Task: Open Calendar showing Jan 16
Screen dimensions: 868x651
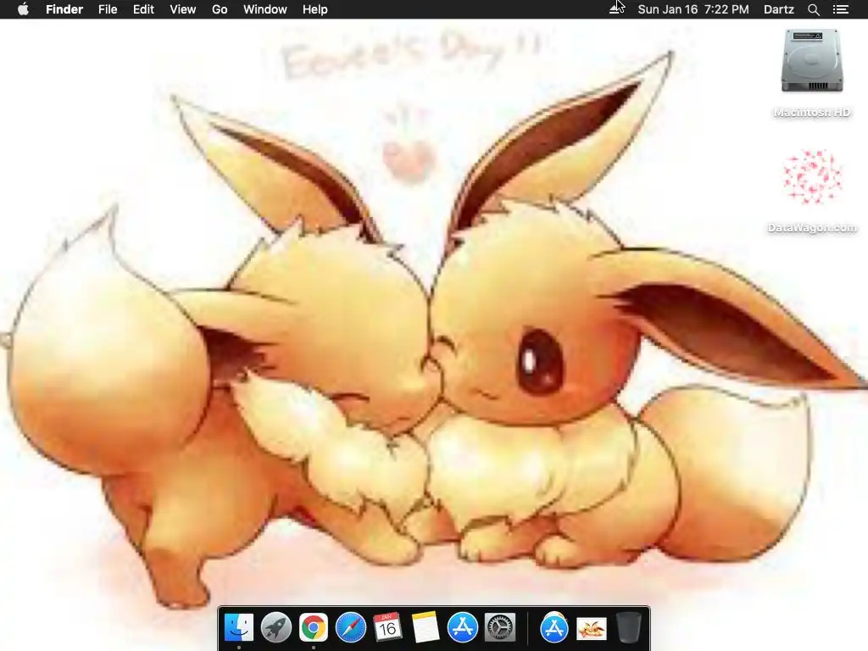Action: coord(387,627)
